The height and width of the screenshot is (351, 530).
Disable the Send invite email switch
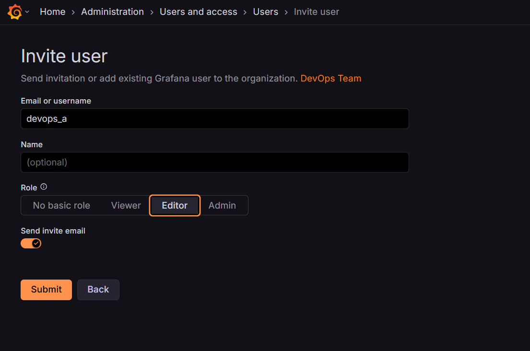[31, 243]
